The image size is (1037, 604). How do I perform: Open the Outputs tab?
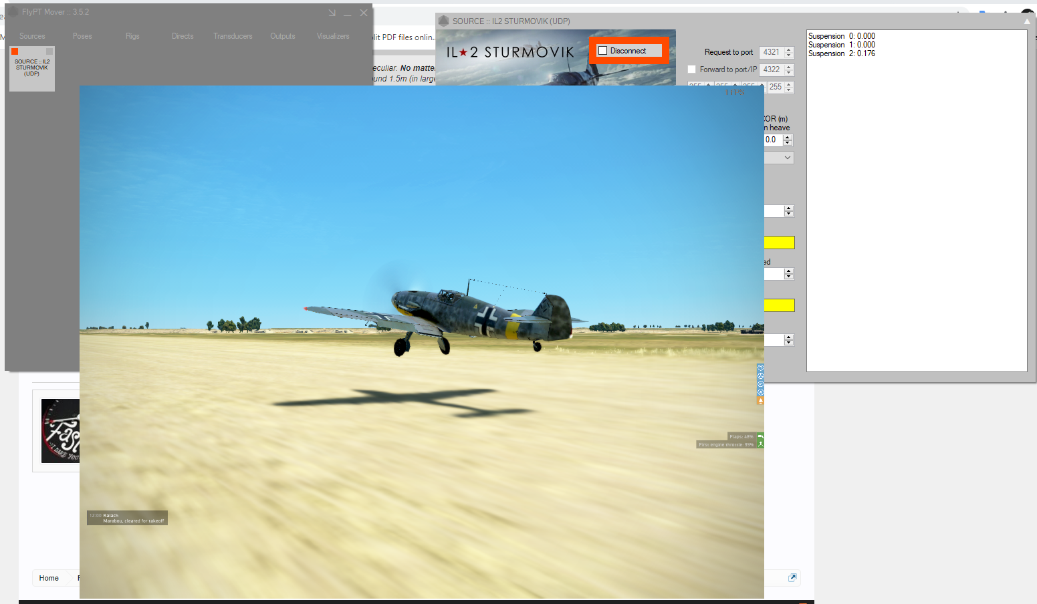[283, 36]
